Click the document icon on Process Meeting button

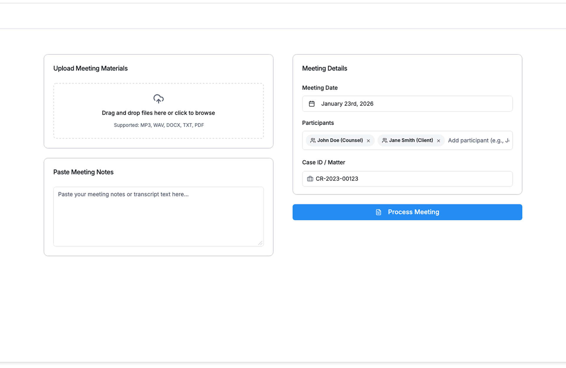(379, 212)
